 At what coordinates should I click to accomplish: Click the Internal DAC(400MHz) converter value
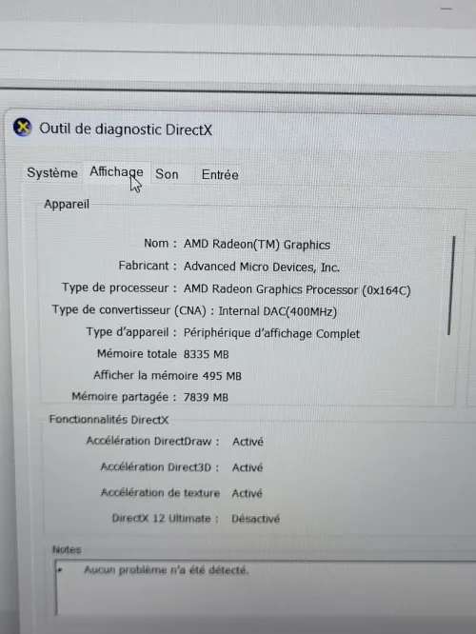coord(277,311)
